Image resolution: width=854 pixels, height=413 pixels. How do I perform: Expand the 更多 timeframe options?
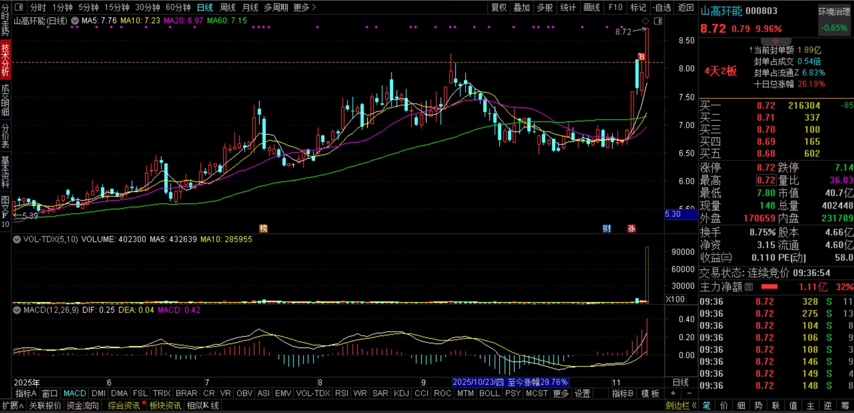pyautogui.click(x=304, y=8)
